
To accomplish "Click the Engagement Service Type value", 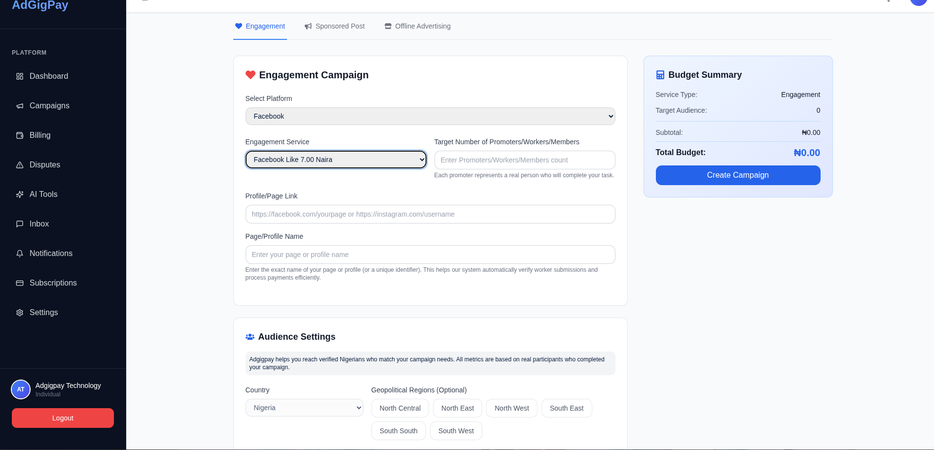I will click(x=800, y=95).
